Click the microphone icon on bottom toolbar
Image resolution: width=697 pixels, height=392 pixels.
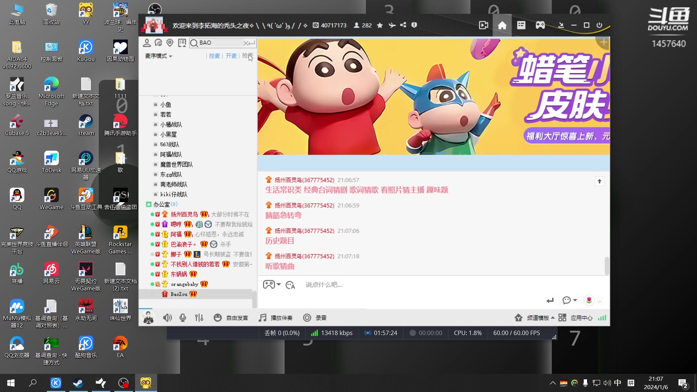183,318
